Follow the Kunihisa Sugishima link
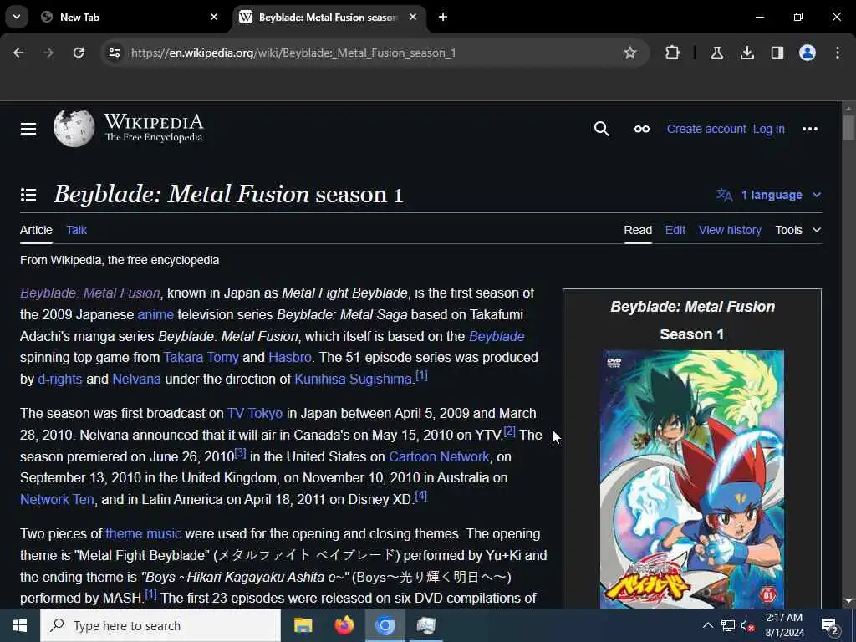 (x=353, y=379)
